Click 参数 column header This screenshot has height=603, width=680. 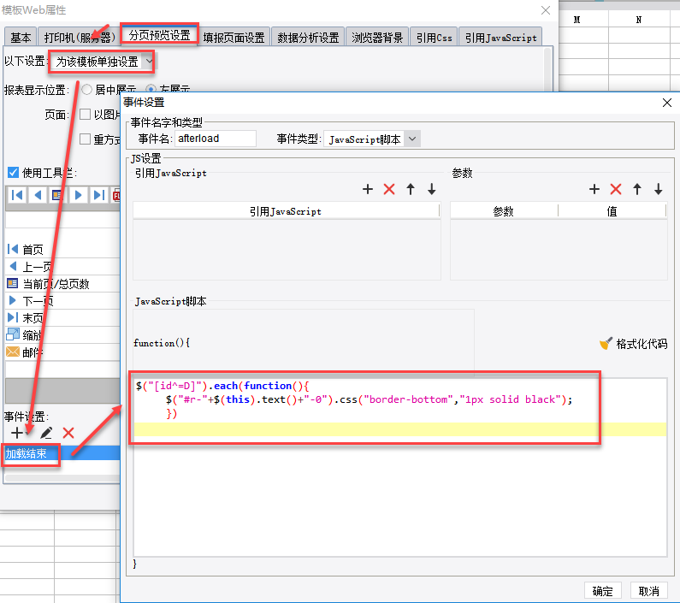click(x=504, y=211)
